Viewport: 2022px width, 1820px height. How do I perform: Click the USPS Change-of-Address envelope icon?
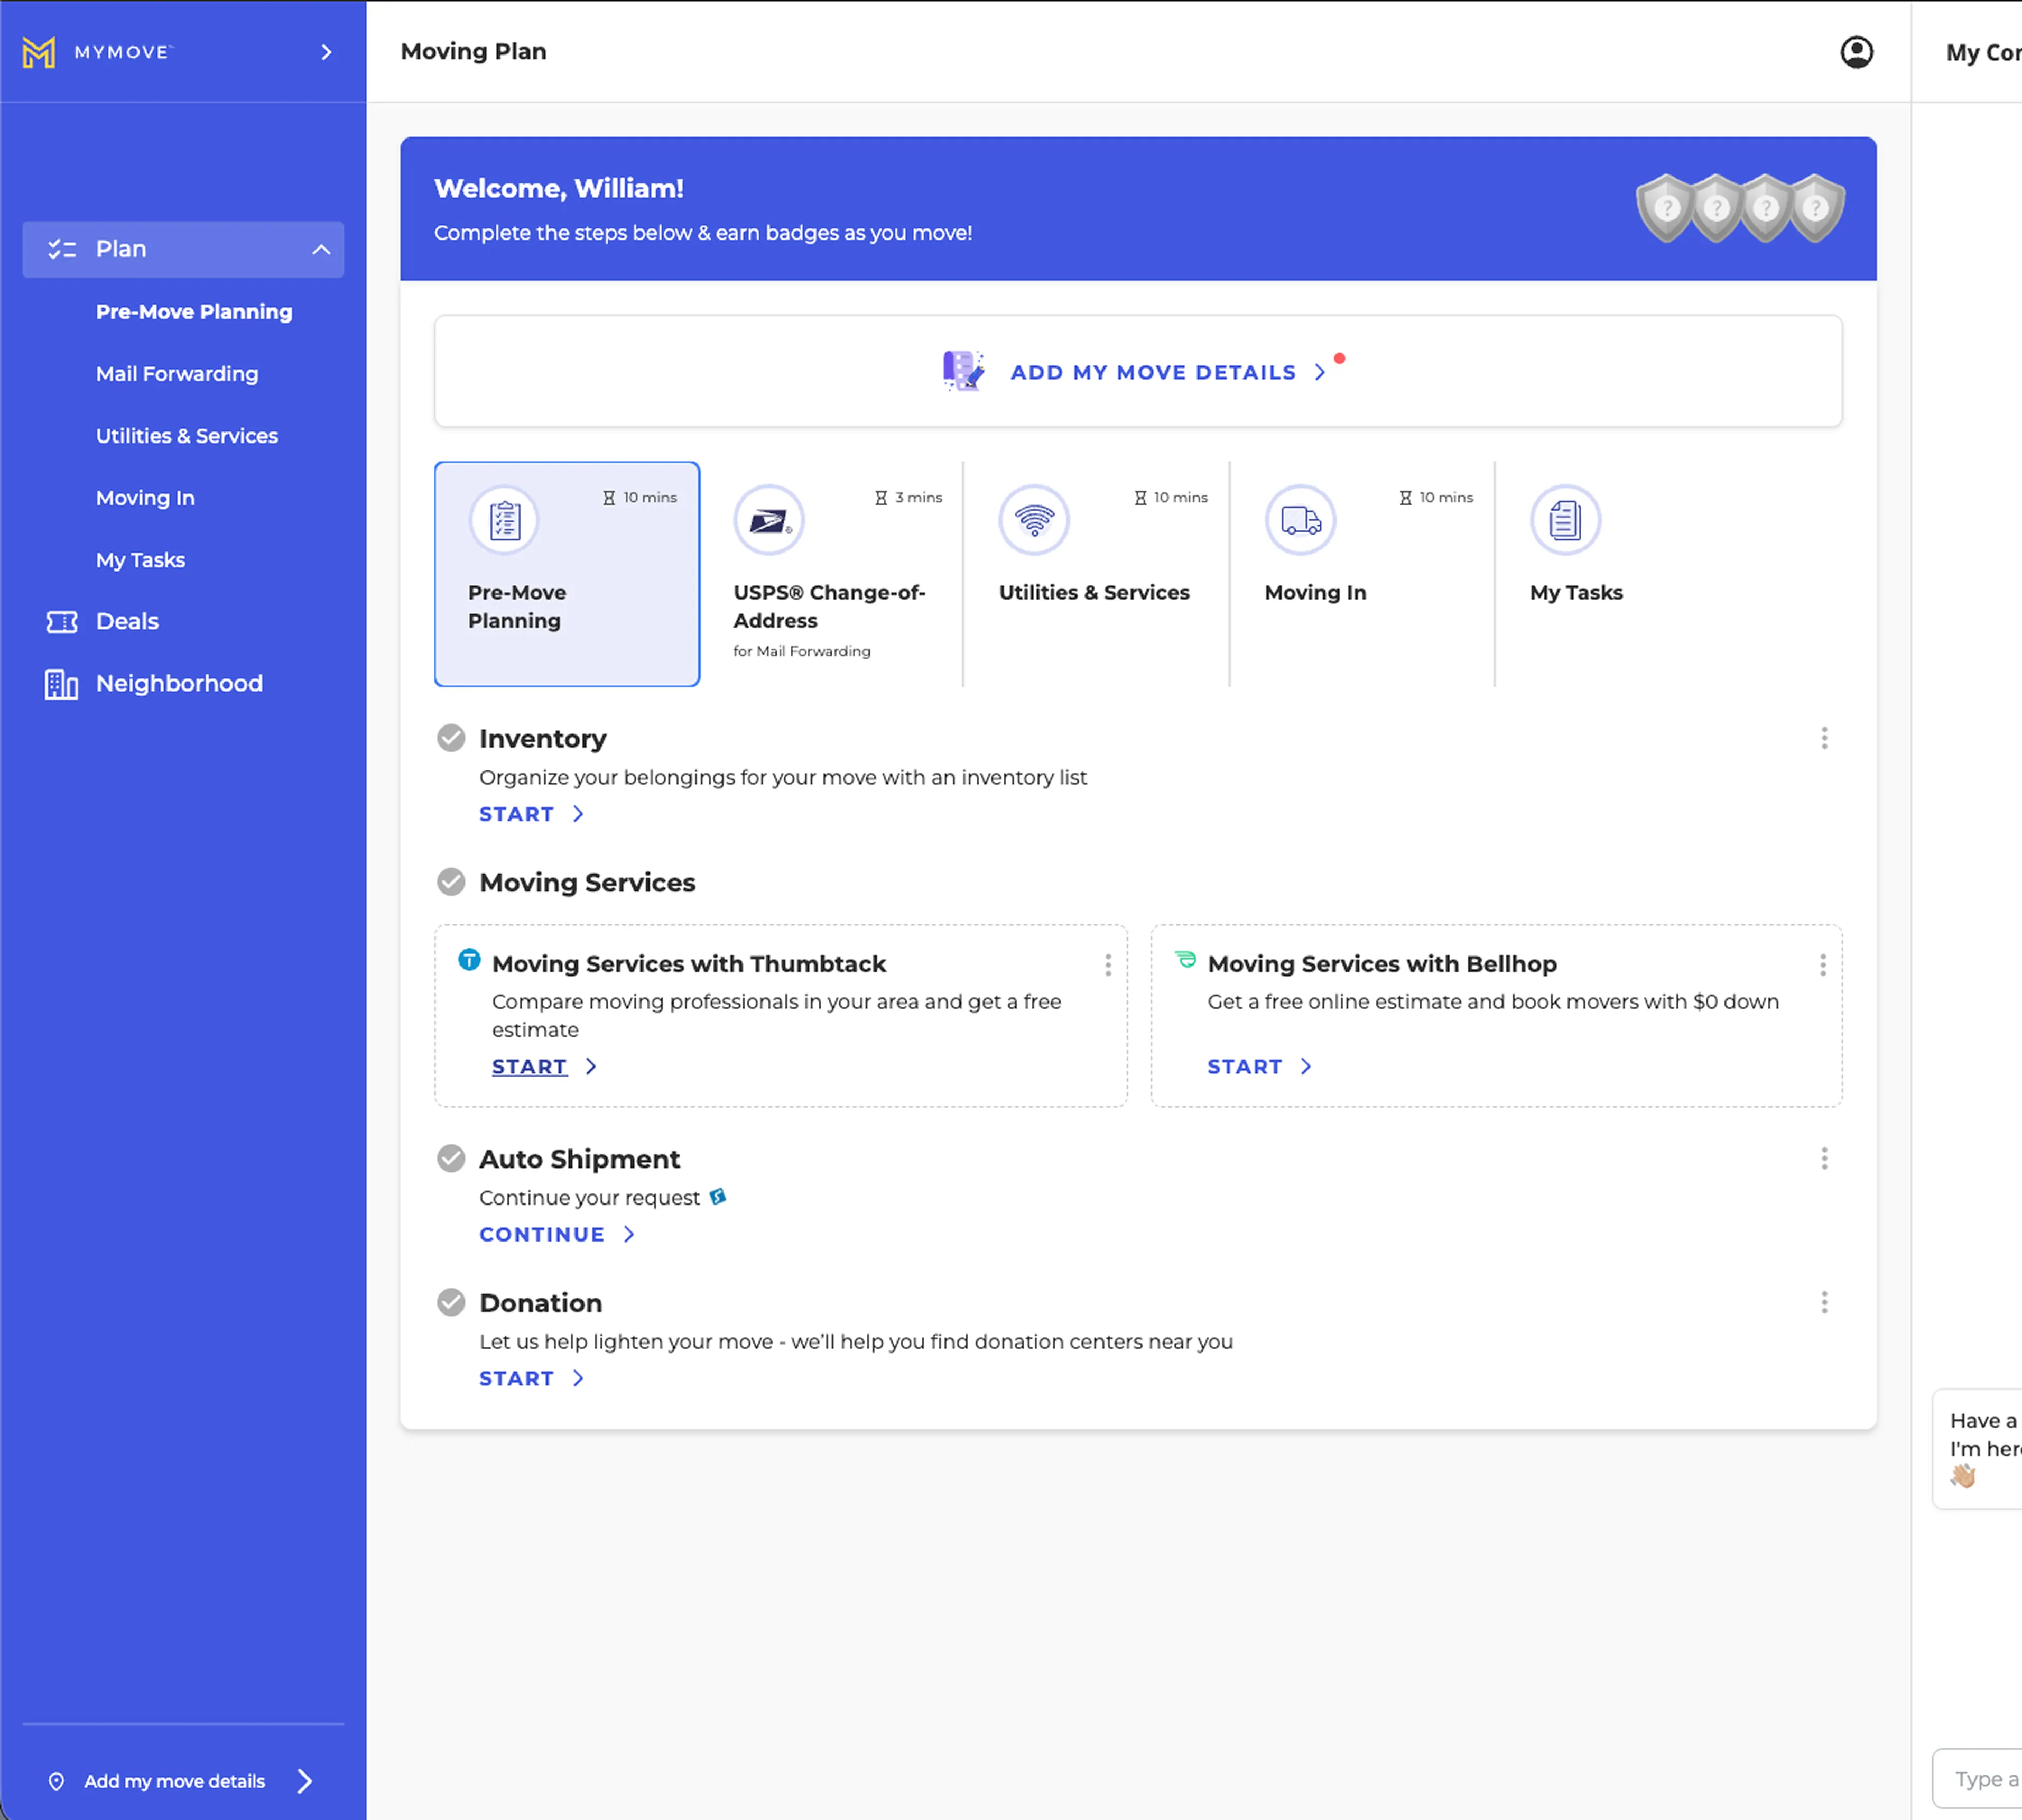[x=769, y=520]
